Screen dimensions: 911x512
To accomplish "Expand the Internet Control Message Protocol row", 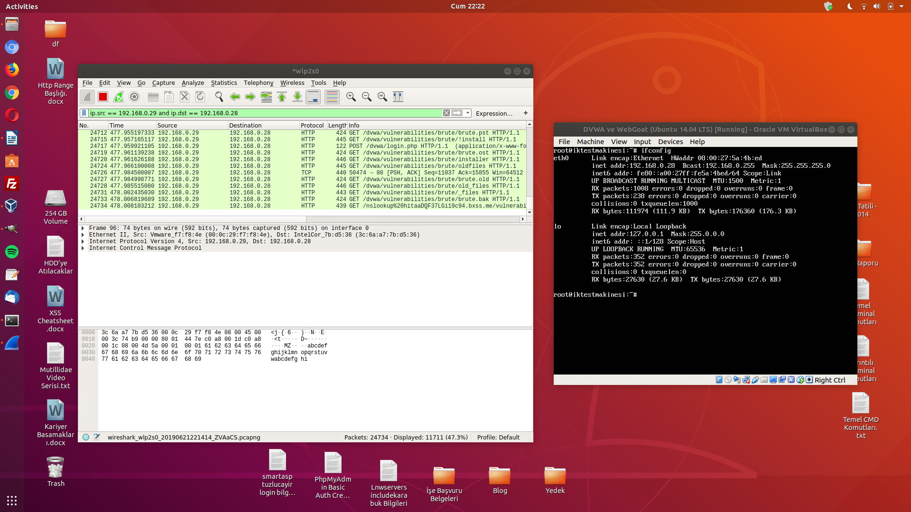I will tap(83, 248).
